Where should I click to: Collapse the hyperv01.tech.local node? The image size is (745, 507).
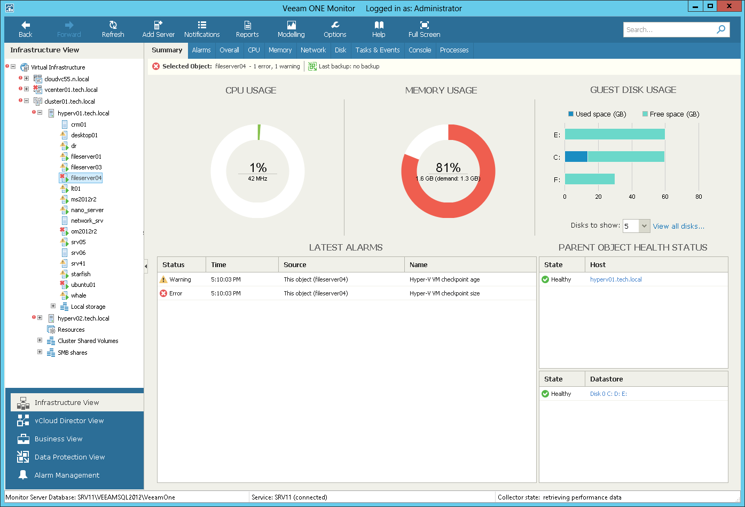pos(40,113)
